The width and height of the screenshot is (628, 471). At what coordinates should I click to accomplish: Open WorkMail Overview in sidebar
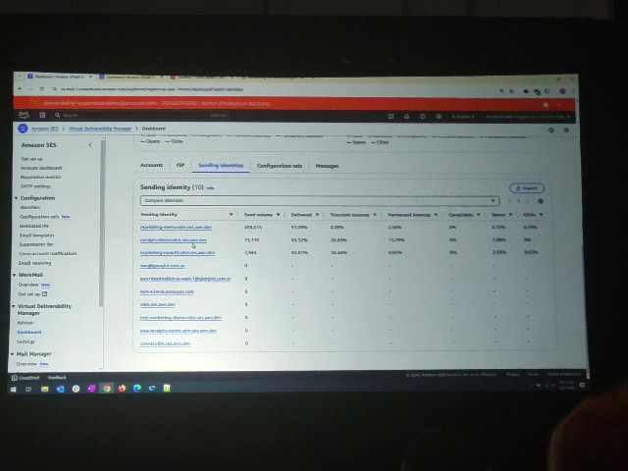coord(28,285)
